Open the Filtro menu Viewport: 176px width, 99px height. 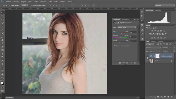click(x=50, y=2)
